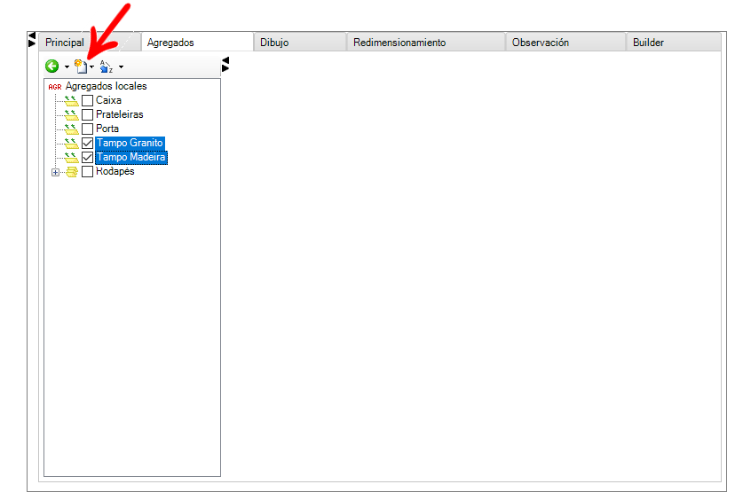Open the Builder tab
Screen dimensions: 743x500
674,43
